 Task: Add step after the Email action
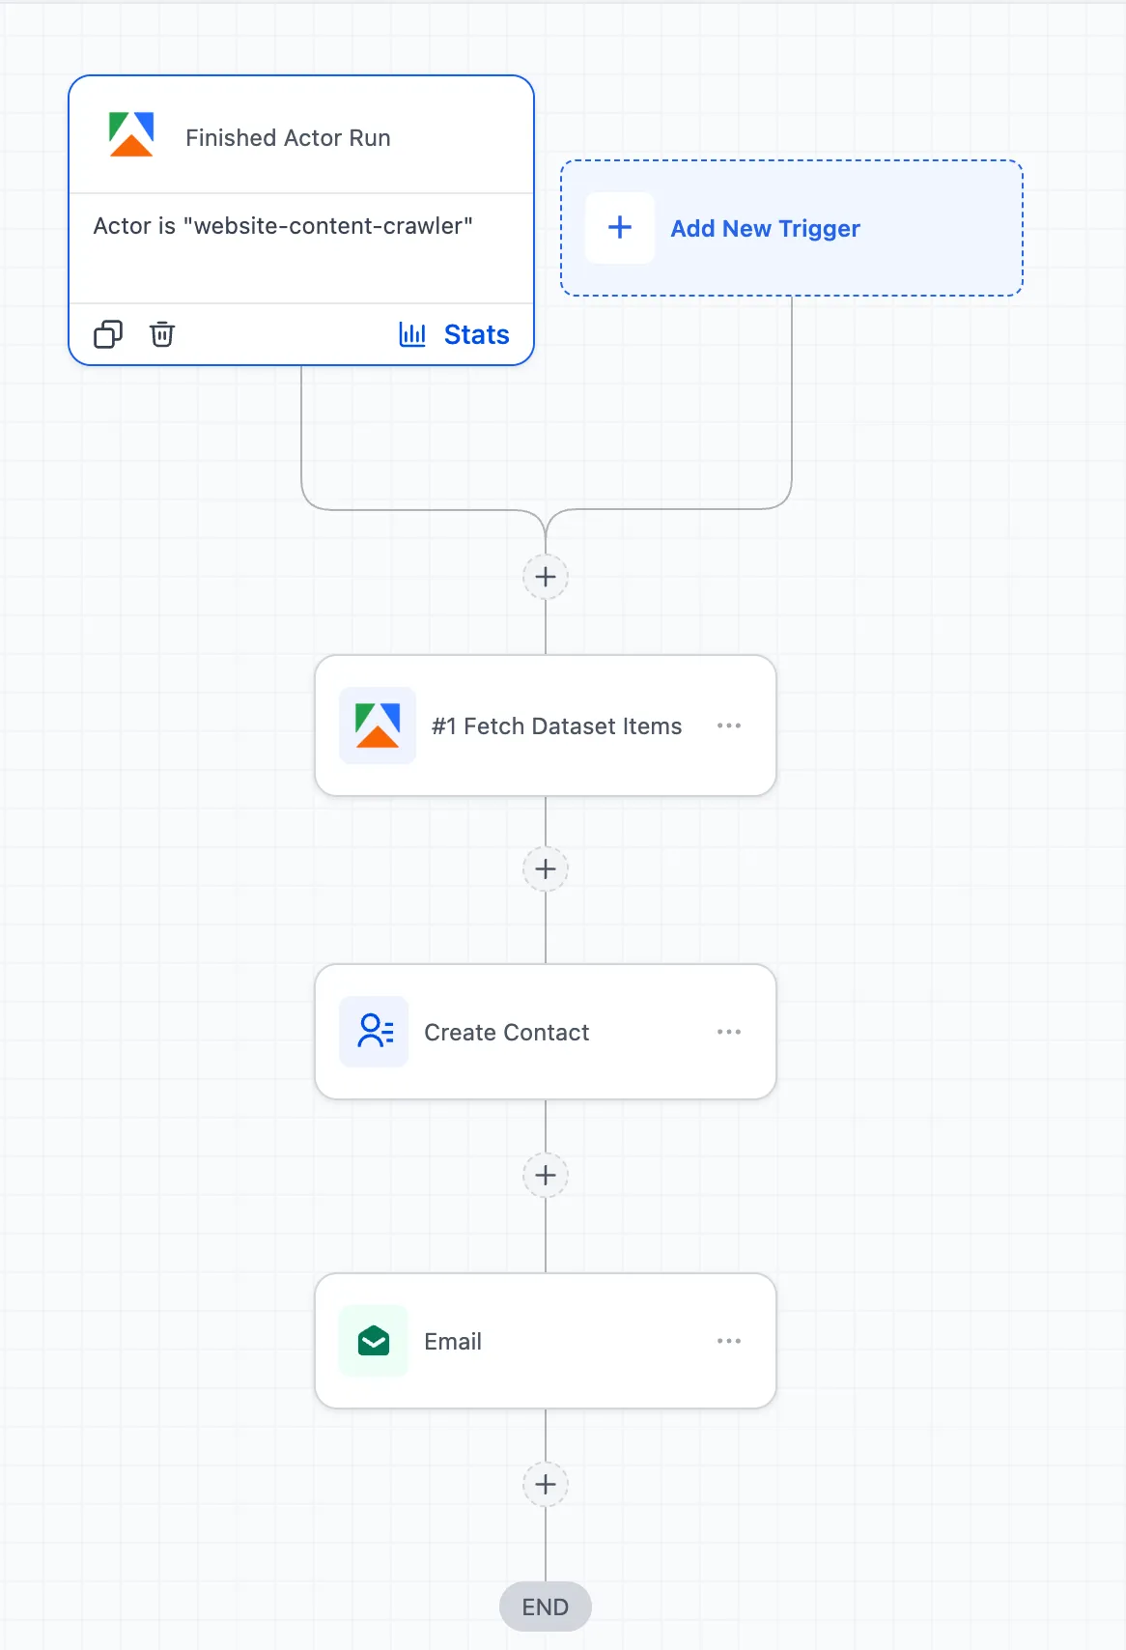546,1485
